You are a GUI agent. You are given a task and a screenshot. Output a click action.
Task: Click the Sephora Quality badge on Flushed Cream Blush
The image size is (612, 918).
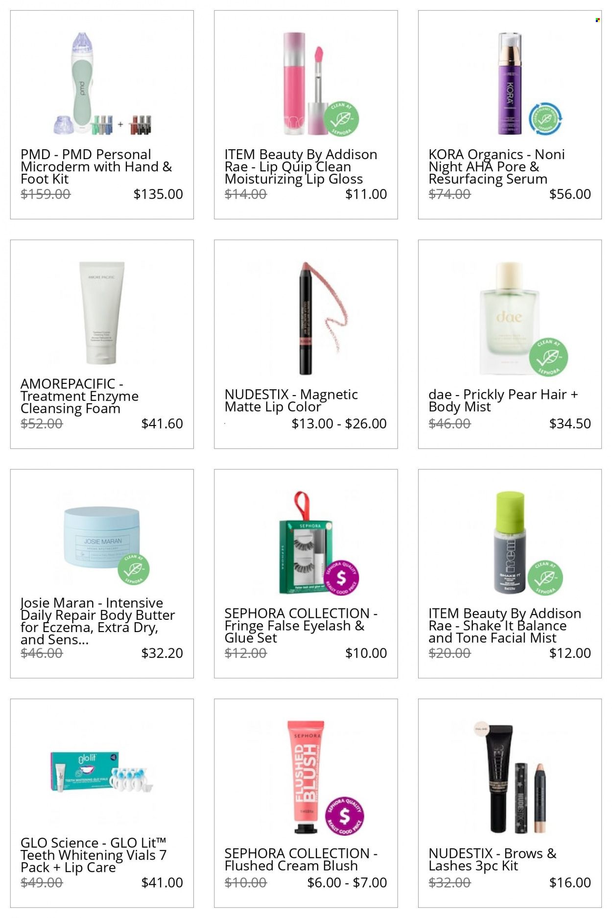click(x=345, y=815)
